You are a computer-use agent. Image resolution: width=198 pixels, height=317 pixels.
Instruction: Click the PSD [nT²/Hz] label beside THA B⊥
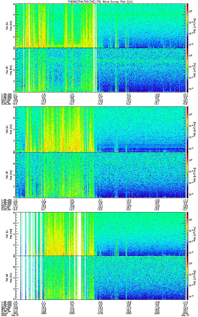click(x=195, y=26)
